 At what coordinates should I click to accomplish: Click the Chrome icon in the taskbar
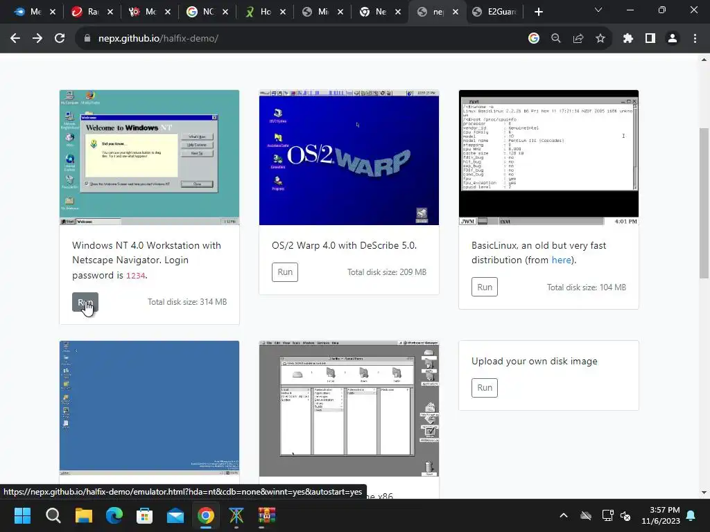click(205, 515)
